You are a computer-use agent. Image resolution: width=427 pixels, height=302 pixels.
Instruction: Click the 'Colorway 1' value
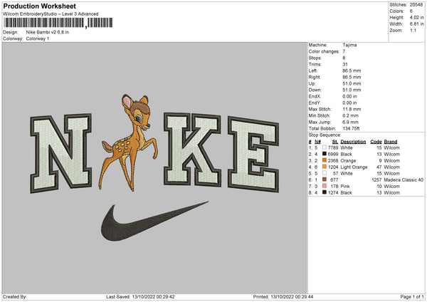[38, 38]
